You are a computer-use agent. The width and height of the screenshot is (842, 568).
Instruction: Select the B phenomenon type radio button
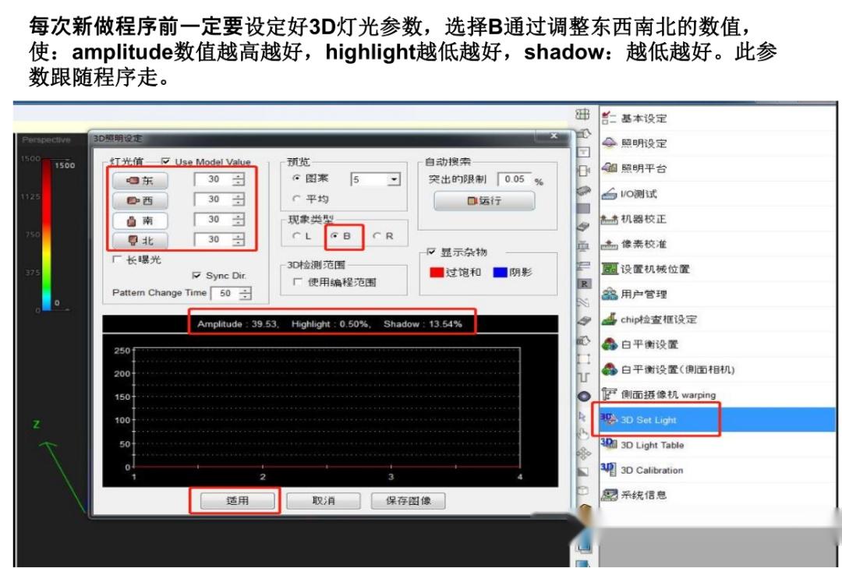coord(334,235)
